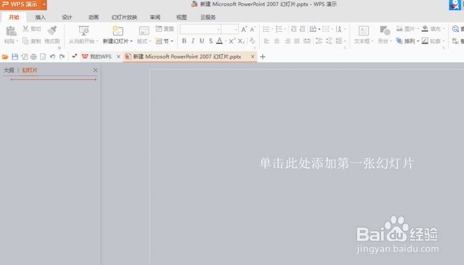This screenshot has height=265, width=464.
Task: Switch to the Outline (大纲) pane tab
Action: coord(9,70)
